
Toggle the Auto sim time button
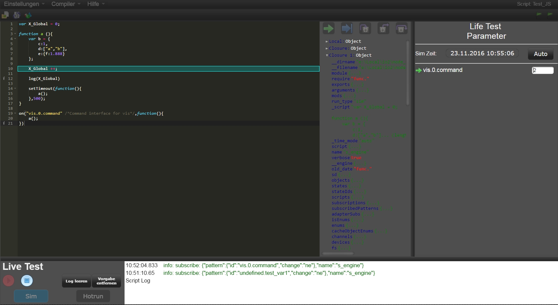[x=540, y=54]
